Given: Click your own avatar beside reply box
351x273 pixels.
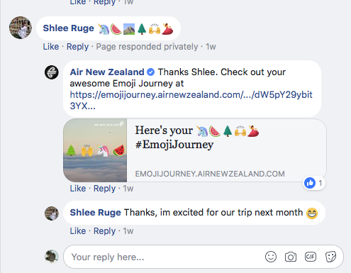Looking at the screenshot, I should [x=52, y=257].
